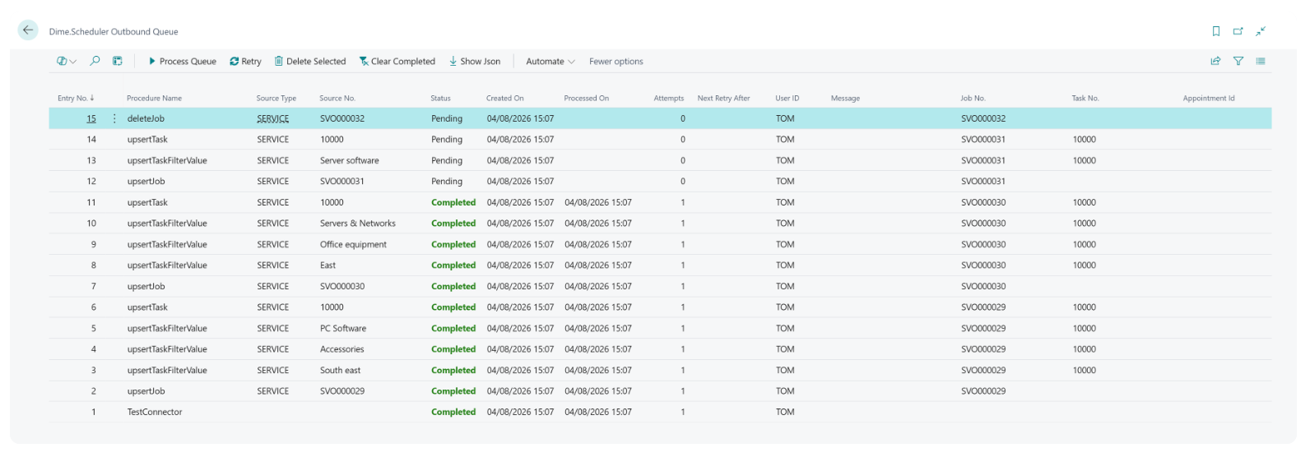Click the Status column header
1310x457 pixels.
[x=440, y=98]
